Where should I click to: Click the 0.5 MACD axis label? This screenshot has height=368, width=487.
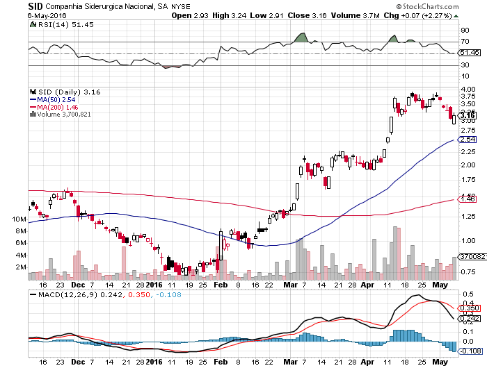(468, 294)
